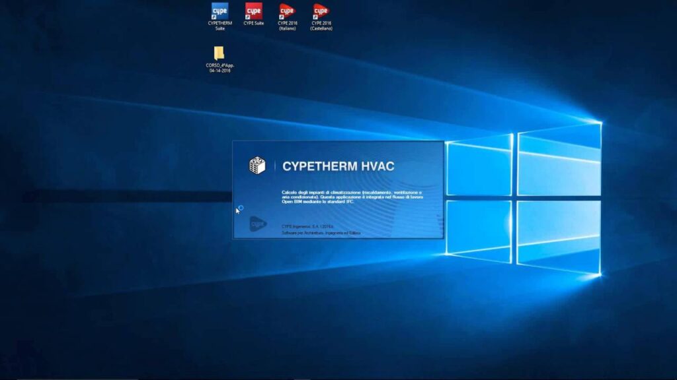Click the blue busy spinner beside the cursor
The image size is (677, 380).
[241, 208]
